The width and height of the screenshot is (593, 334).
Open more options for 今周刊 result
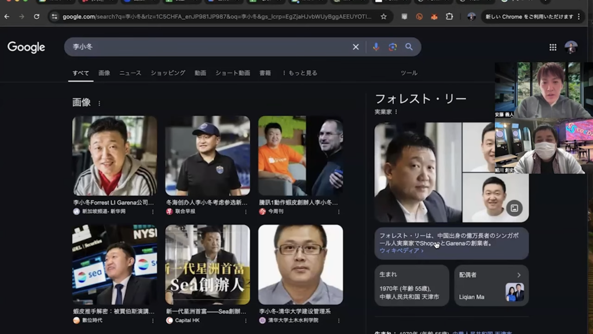click(339, 212)
